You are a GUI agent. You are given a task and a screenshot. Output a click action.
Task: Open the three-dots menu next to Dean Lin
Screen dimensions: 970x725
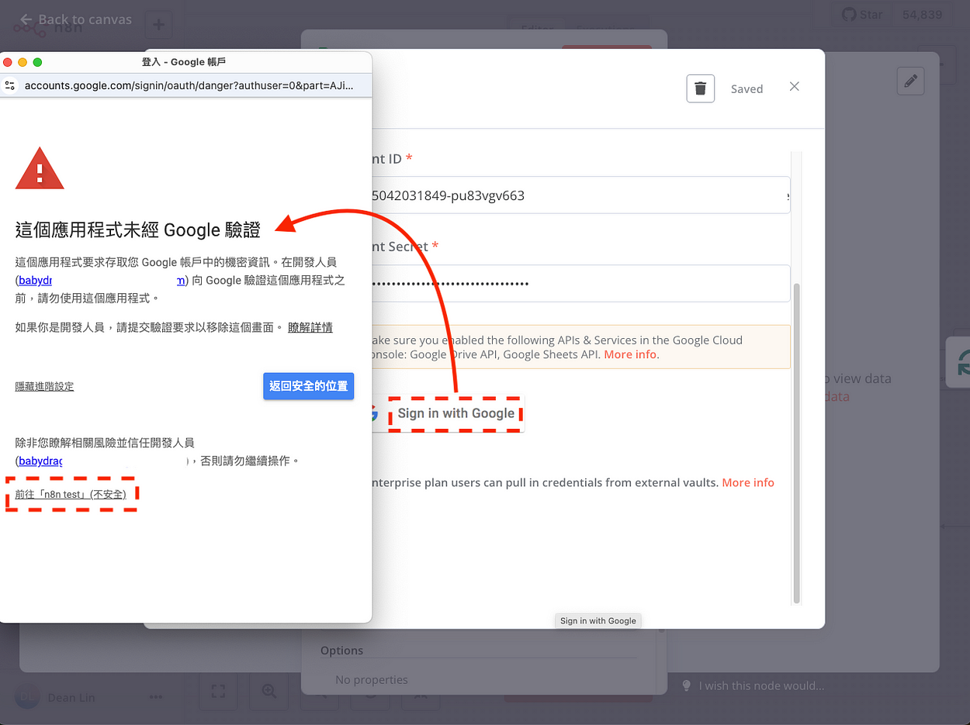click(156, 697)
